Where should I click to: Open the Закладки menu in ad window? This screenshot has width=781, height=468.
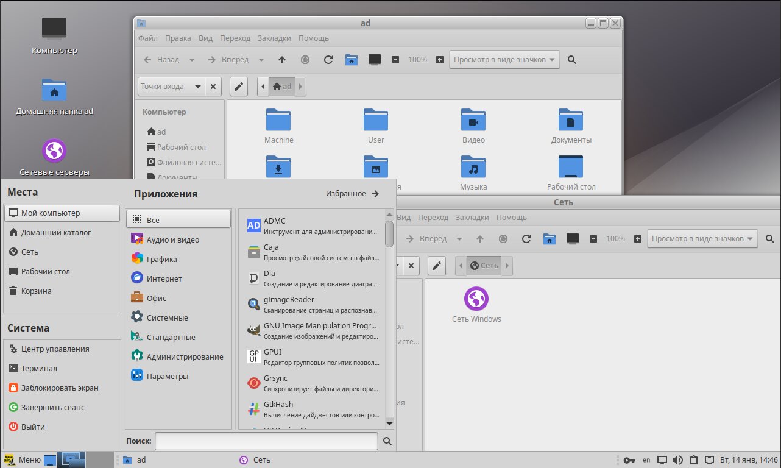[x=274, y=38]
